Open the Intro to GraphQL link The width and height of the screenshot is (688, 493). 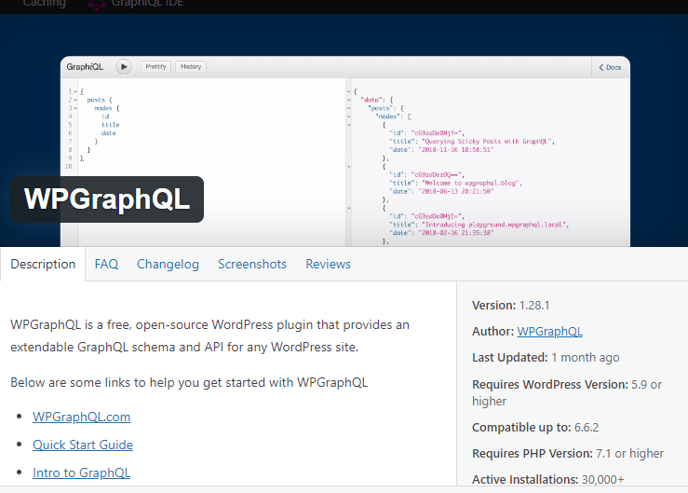[x=81, y=472]
